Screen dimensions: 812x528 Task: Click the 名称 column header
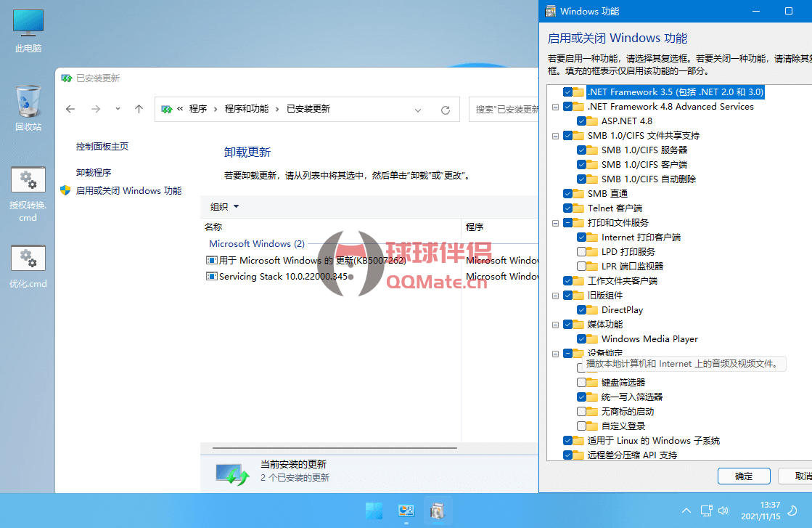(x=213, y=227)
